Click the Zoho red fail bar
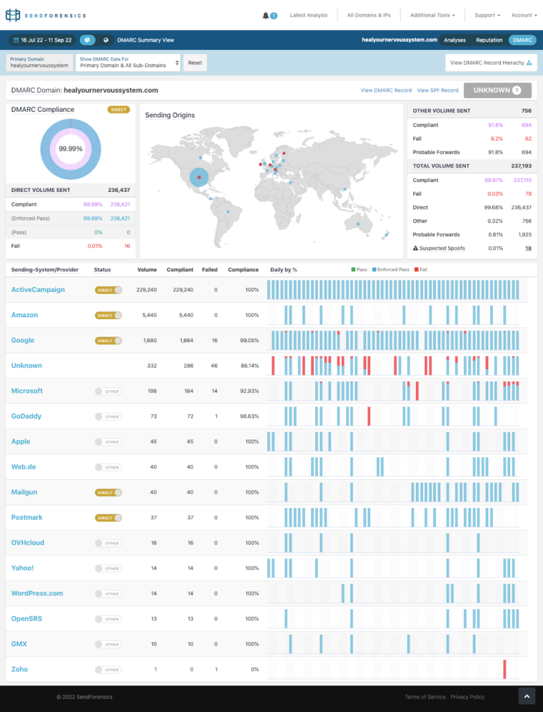Image resolution: width=543 pixels, height=712 pixels. pos(504,670)
